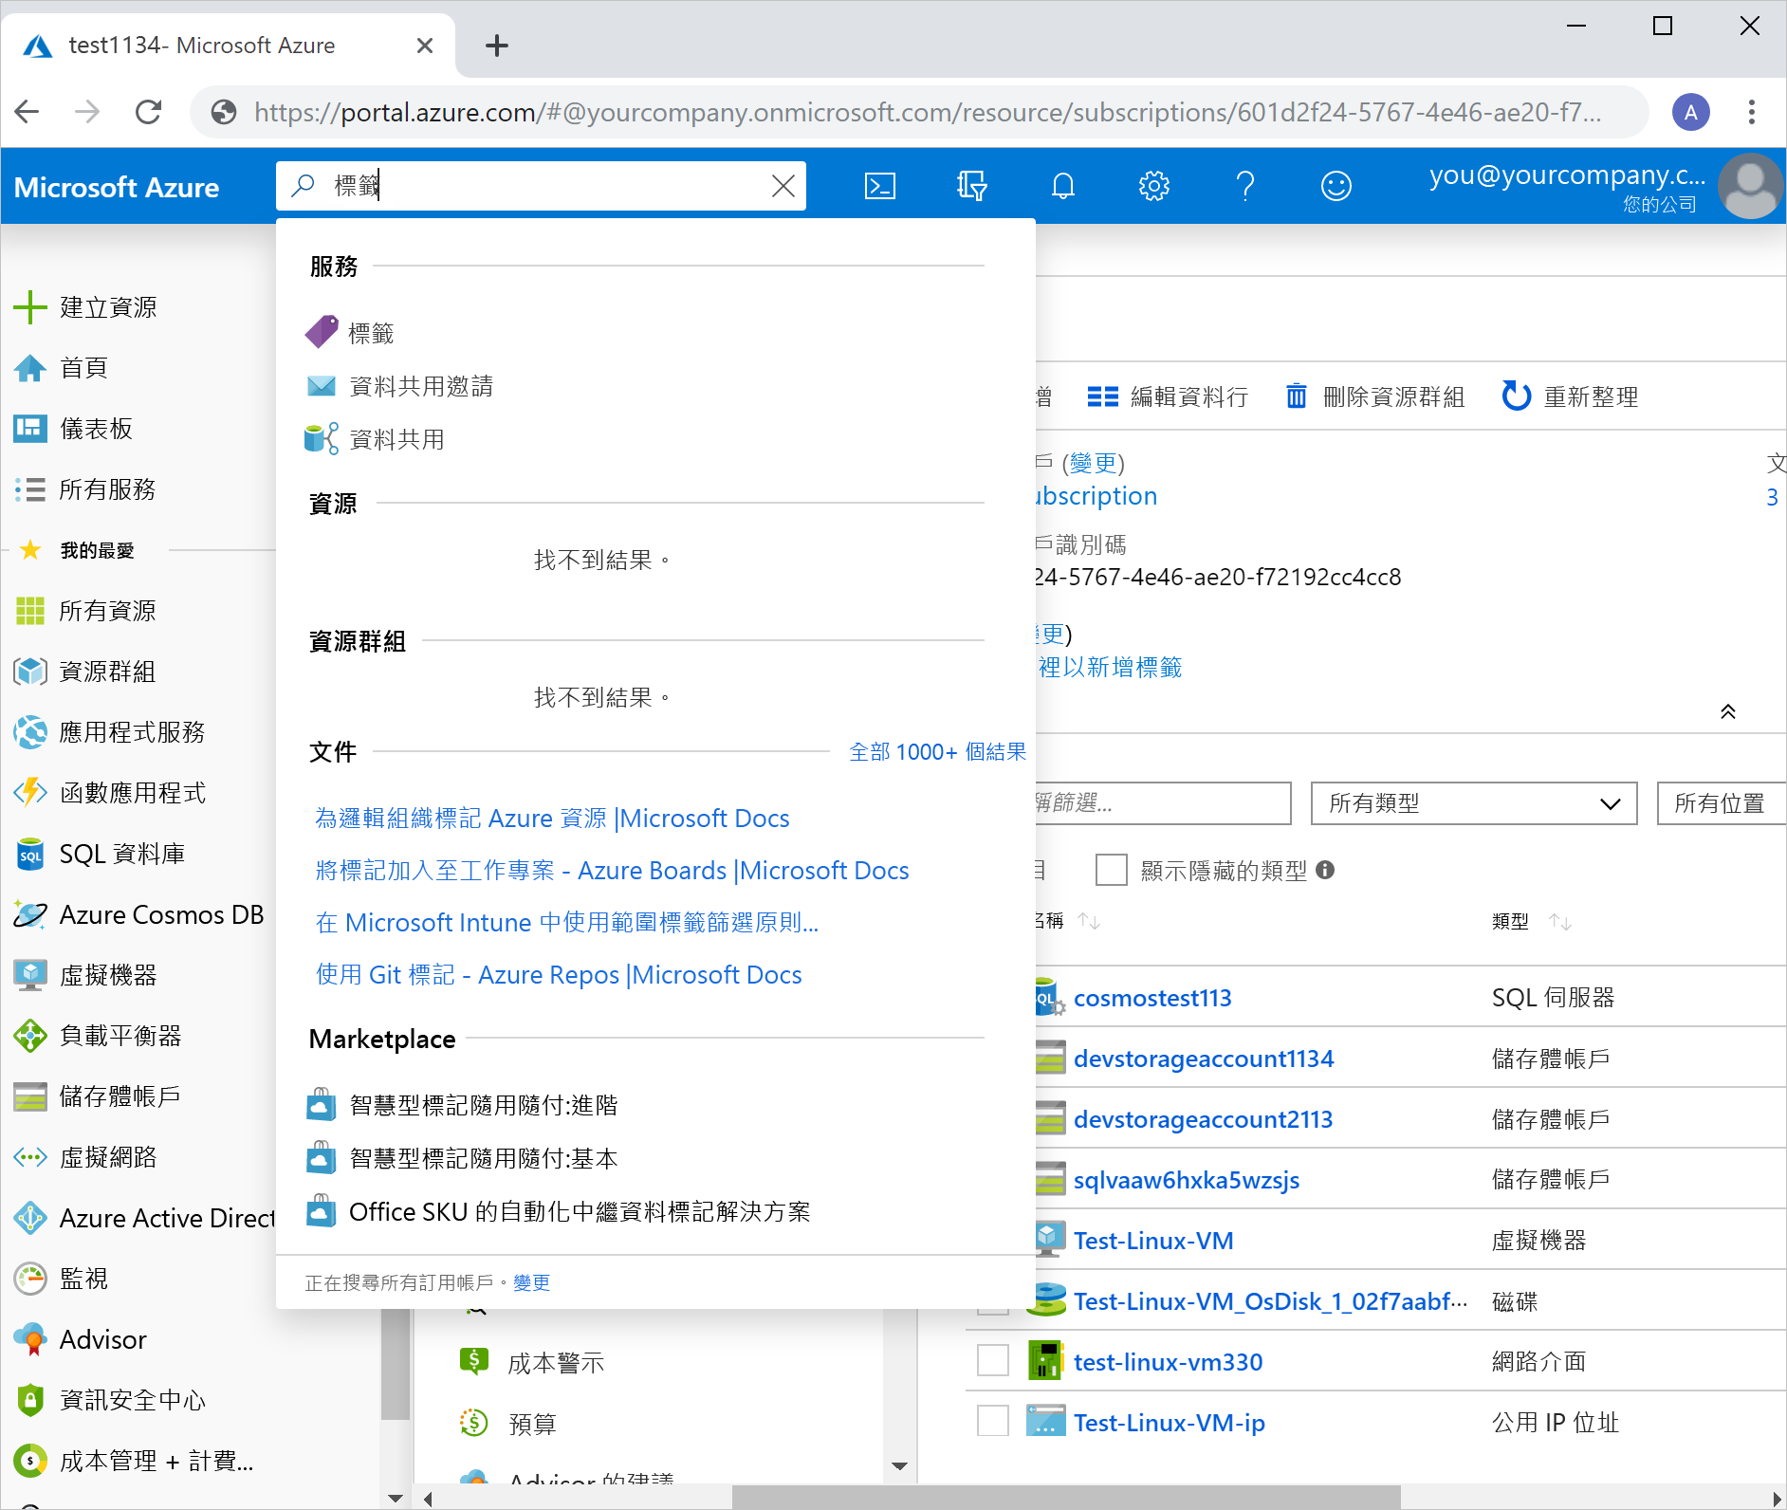Open 所有資源 in the sidebar
The height and width of the screenshot is (1510, 1787).
[x=85, y=611]
